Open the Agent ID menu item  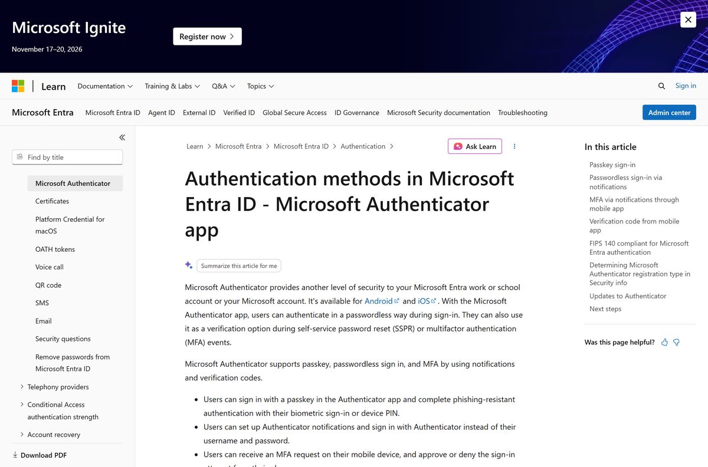point(162,113)
